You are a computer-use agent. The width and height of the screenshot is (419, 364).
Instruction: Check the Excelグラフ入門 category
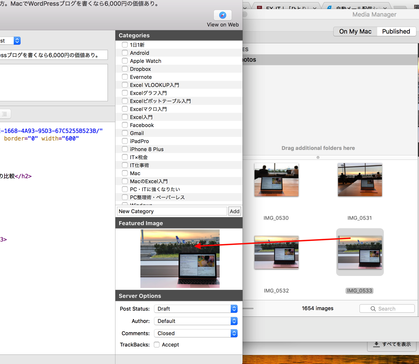click(x=124, y=93)
